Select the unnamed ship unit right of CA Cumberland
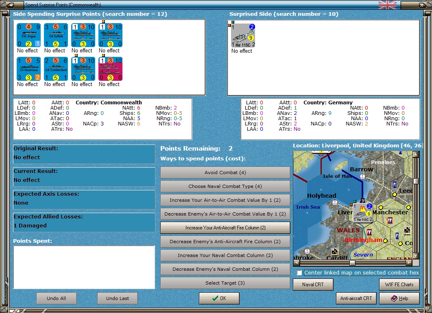The width and height of the screenshot is (432, 313). click(x=83, y=69)
